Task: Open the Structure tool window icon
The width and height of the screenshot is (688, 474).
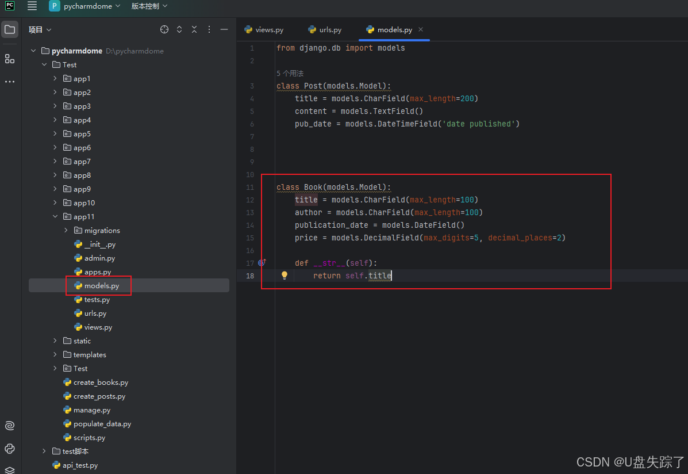Action: coord(10,59)
